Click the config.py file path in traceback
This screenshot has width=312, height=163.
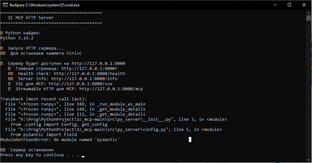point(94,130)
